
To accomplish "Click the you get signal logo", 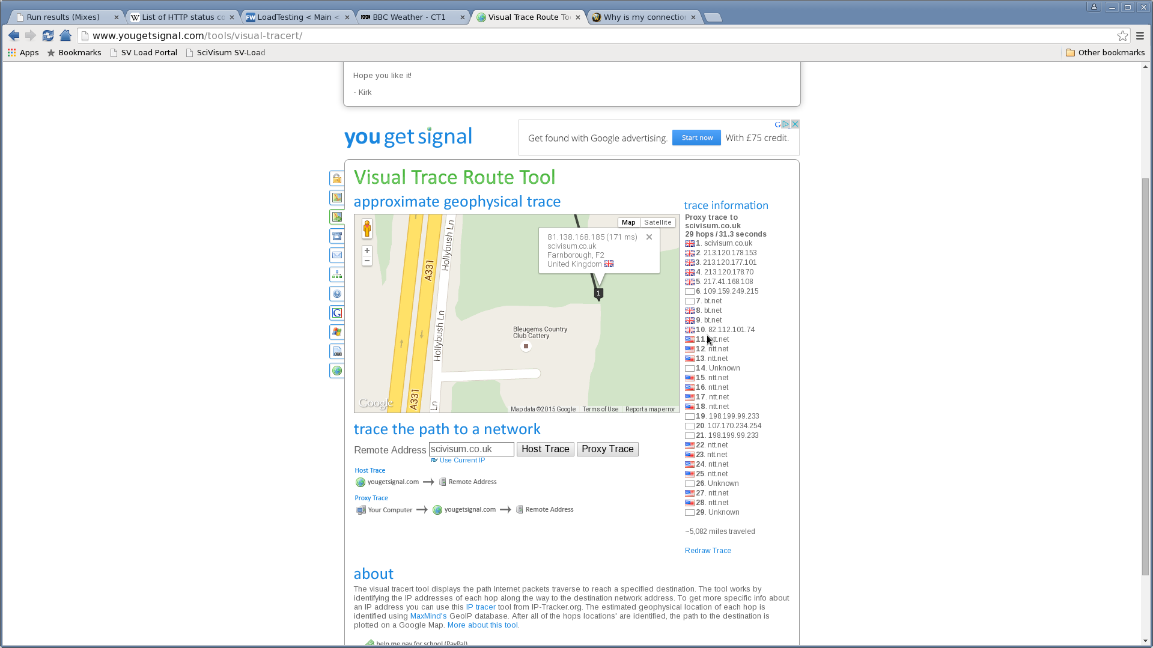I will 408,137.
